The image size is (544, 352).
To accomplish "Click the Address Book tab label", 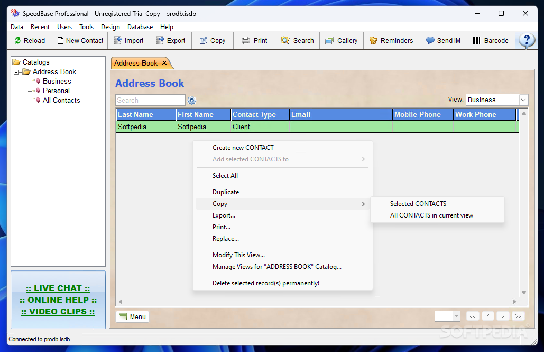I will [x=136, y=63].
